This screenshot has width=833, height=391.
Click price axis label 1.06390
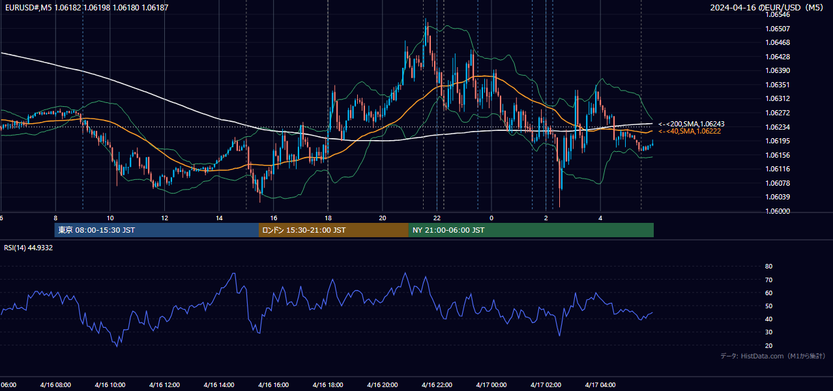pos(778,70)
